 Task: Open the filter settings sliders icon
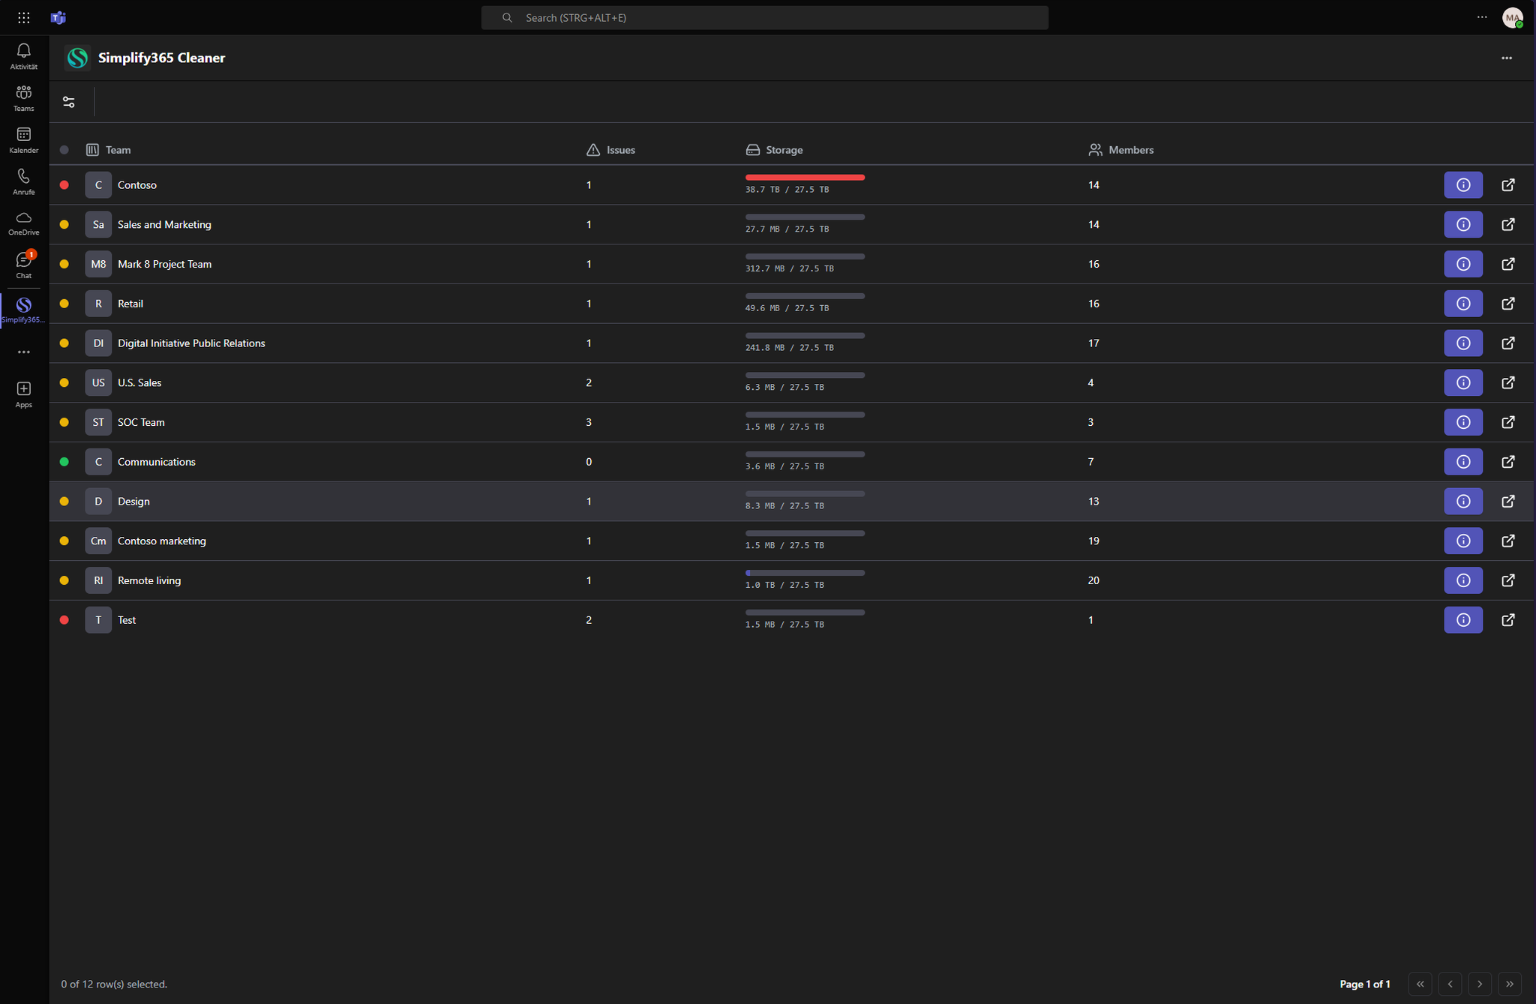tap(69, 102)
